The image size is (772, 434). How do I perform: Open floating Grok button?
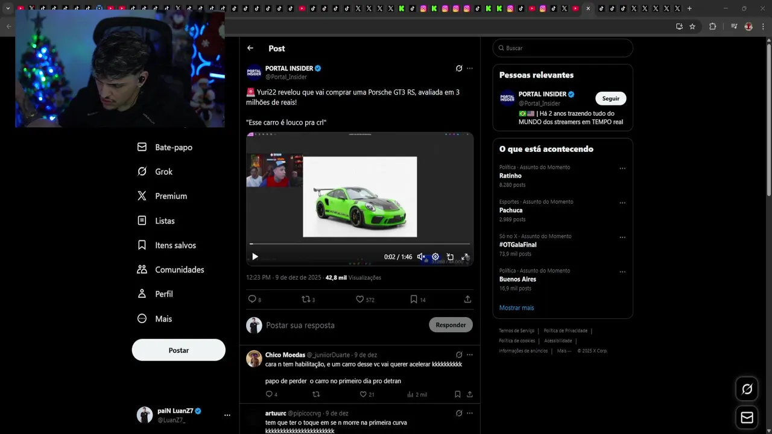click(x=747, y=389)
